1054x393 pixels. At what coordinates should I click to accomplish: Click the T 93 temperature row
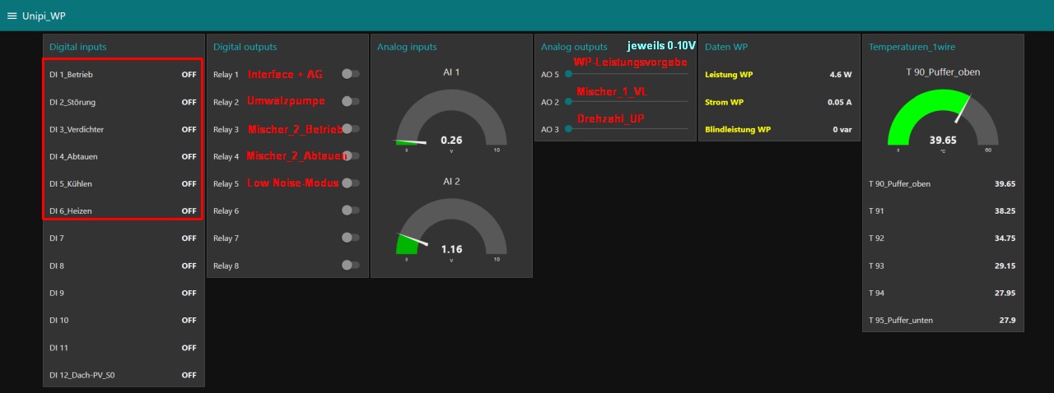click(943, 265)
